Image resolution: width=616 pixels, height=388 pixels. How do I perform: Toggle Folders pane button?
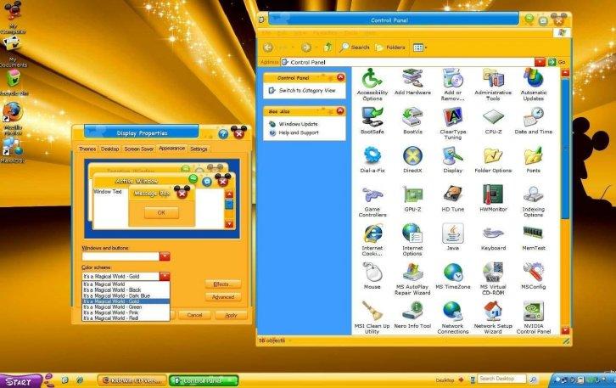pyautogui.click(x=390, y=48)
